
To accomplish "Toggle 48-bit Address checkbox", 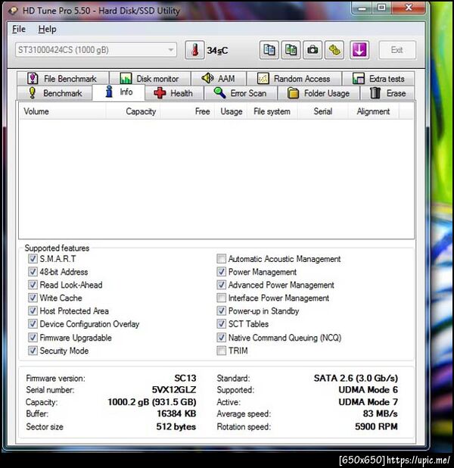I will [x=33, y=272].
